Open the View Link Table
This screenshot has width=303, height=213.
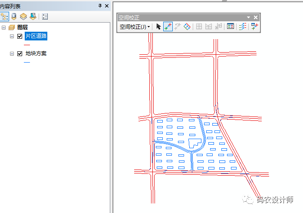(231, 27)
